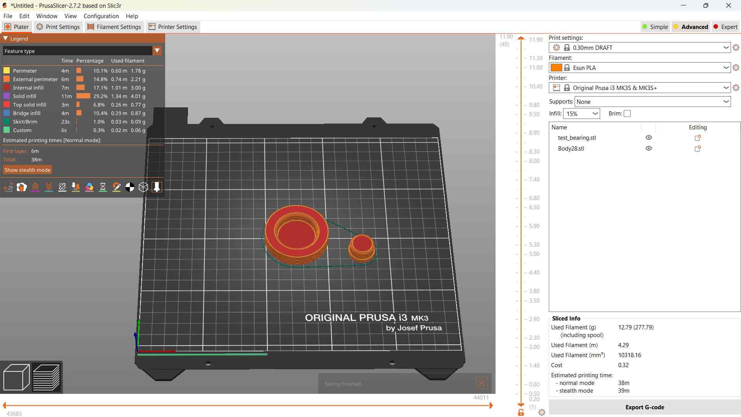
Task: Open the Feature type view dropdown
Action: [x=157, y=51]
